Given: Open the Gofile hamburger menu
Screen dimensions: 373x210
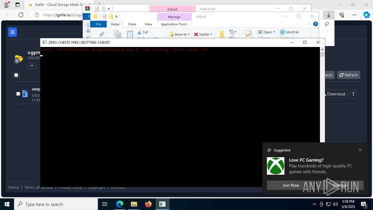Looking at the screenshot, I should (13, 32).
